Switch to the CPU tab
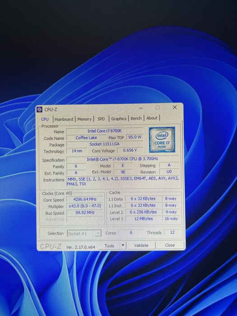 coord(45,119)
